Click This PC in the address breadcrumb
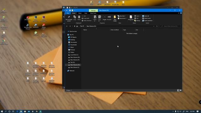201x113 pixels. [82, 26]
